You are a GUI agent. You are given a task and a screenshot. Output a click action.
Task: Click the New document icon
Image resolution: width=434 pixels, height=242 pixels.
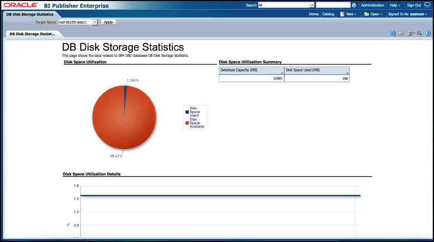342,14
